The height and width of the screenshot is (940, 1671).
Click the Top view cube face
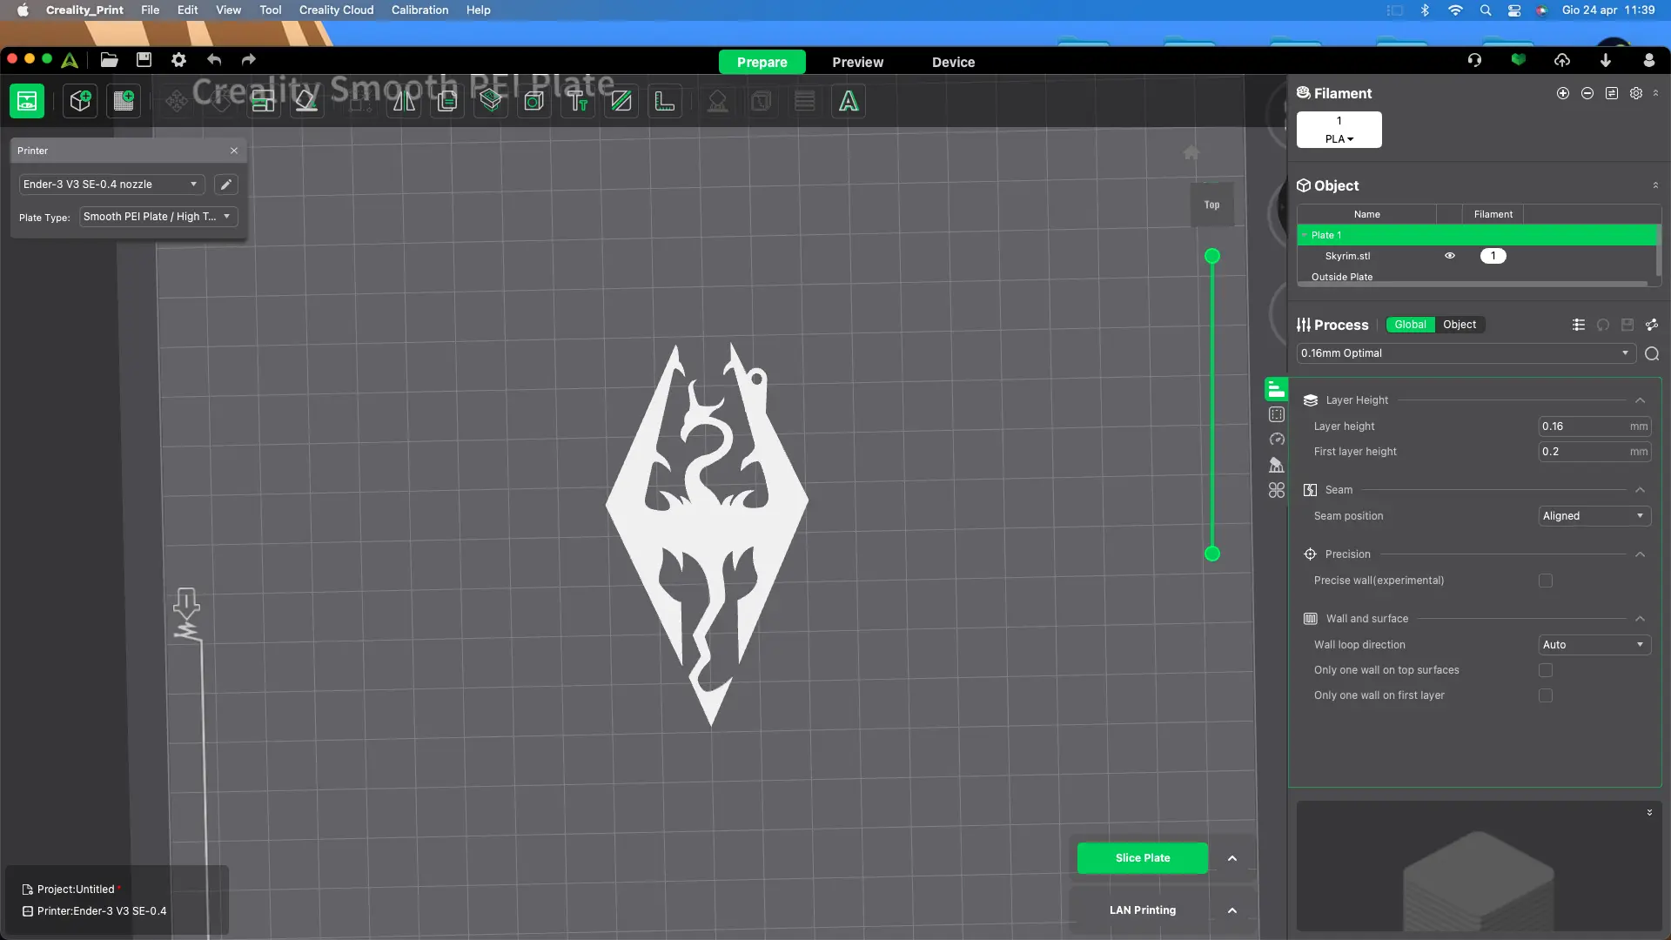coord(1211,205)
